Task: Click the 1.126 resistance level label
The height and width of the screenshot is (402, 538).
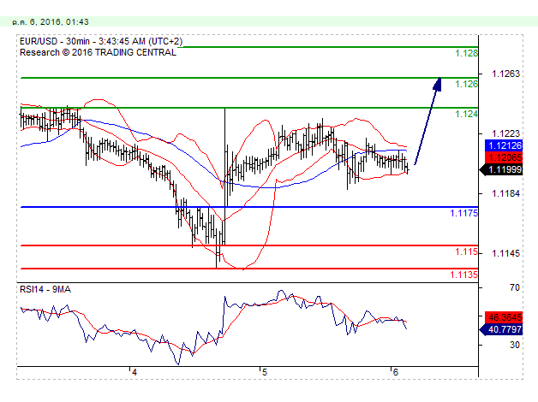Action: pyautogui.click(x=466, y=84)
